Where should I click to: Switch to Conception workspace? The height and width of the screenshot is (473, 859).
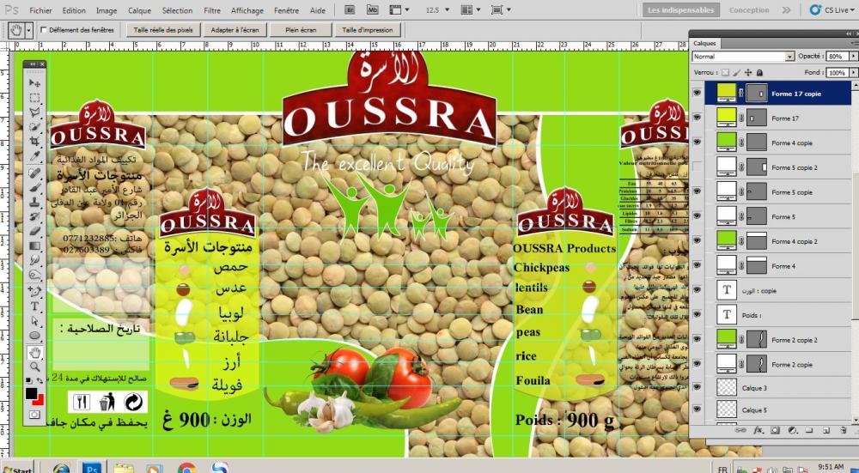[x=749, y=9]
